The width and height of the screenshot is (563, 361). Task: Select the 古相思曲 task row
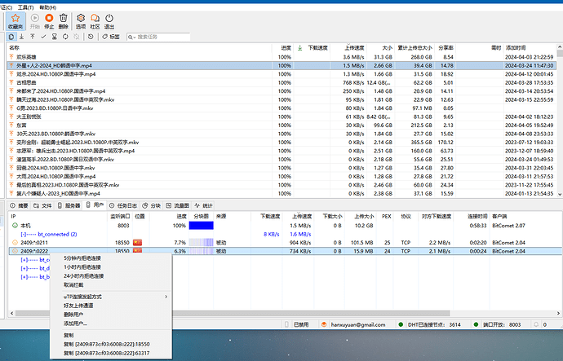coord(281,82)
